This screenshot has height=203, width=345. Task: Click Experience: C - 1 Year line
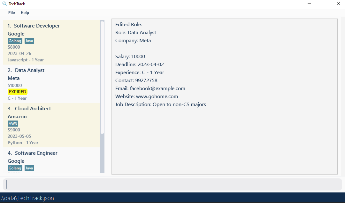pos(140,73)
